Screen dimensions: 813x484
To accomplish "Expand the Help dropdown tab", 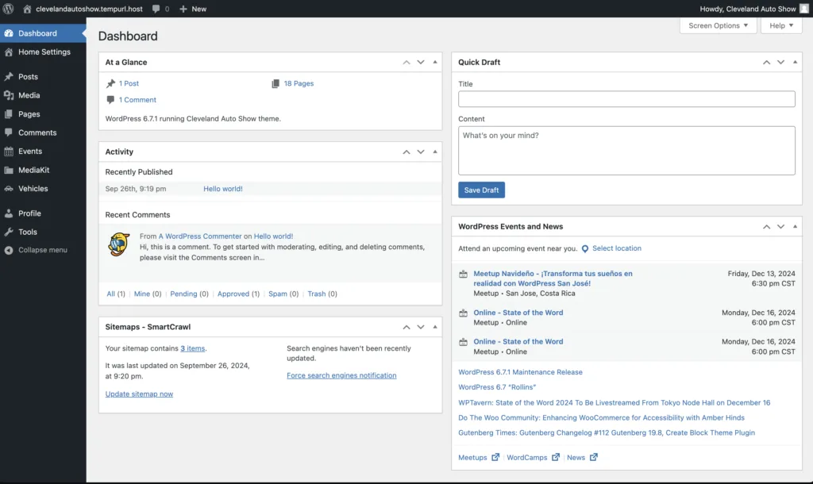I will [781, 25].
